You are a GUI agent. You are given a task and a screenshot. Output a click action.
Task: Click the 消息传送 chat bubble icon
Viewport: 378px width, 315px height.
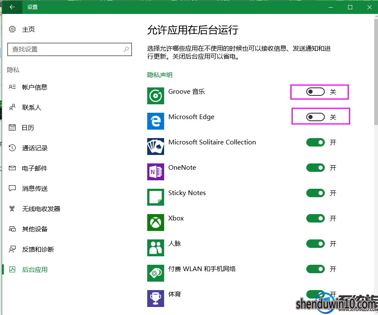(12, 188)
